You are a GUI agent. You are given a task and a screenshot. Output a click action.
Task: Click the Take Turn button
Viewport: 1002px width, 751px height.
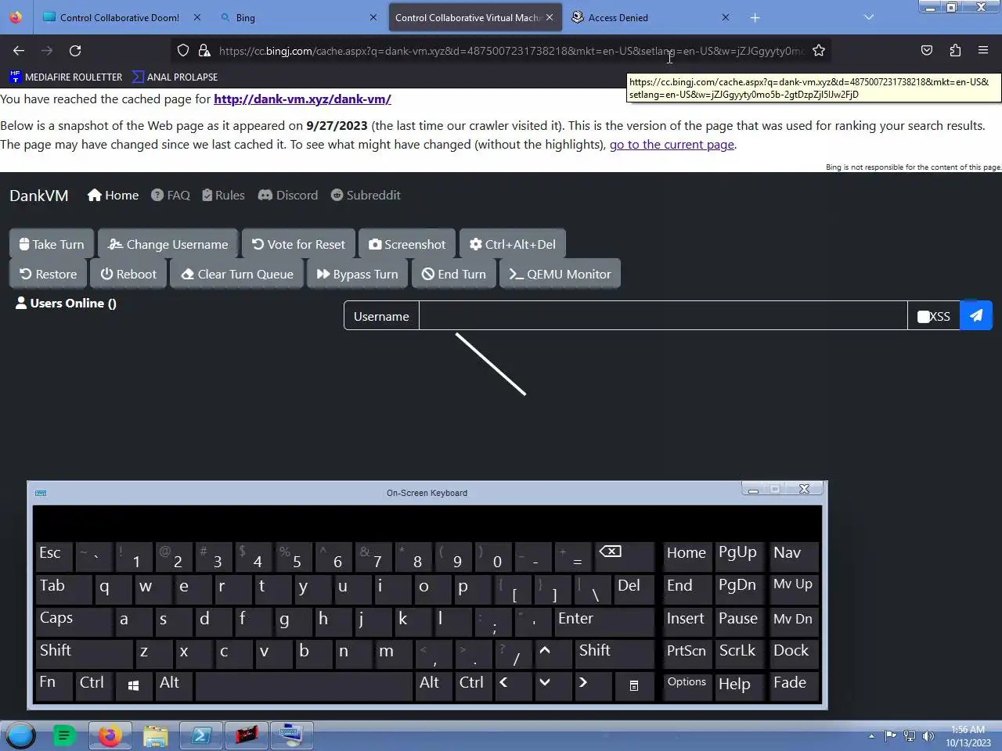(52, 244)
